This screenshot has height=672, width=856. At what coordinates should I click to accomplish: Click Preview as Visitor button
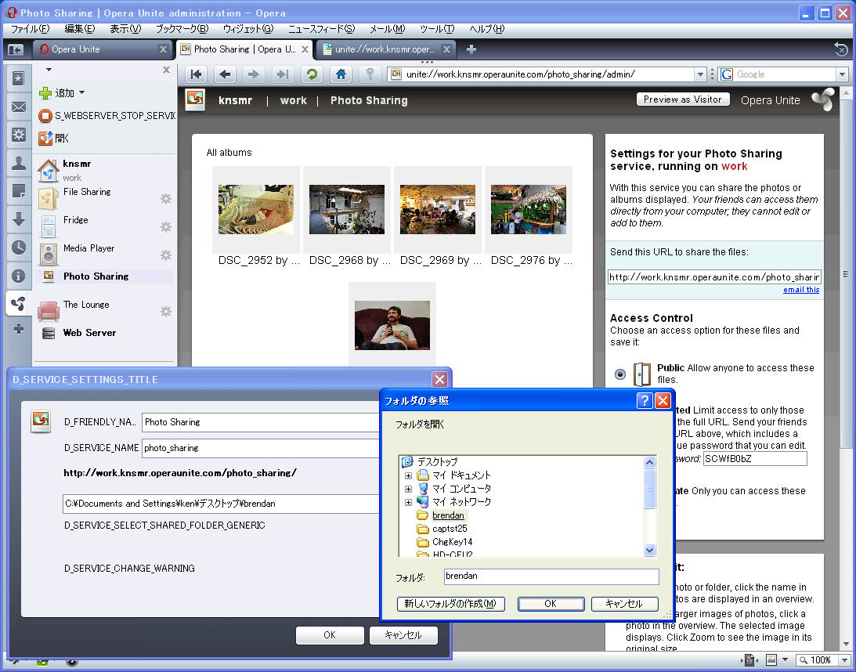click(x=682, y=99)
